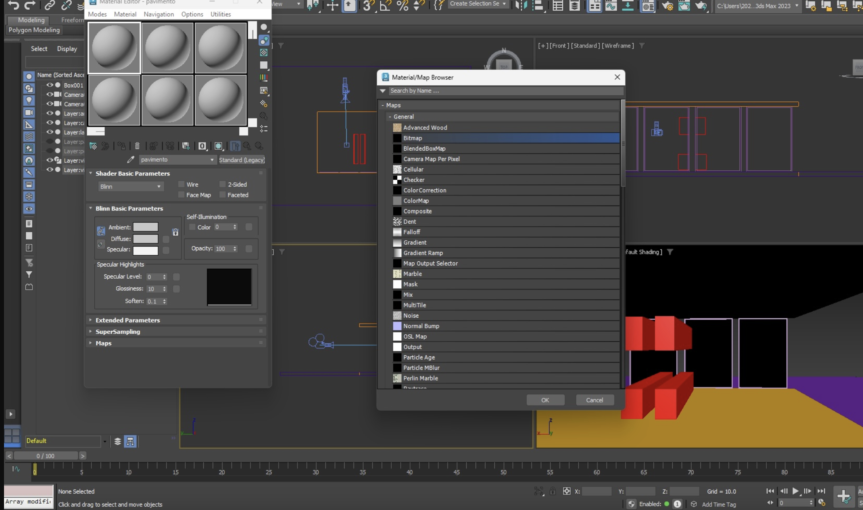Image resolution: width=863 pixels, height=510 pixels.
Task: Click the eyedropper pick material icon
Action: pos(130,160)
